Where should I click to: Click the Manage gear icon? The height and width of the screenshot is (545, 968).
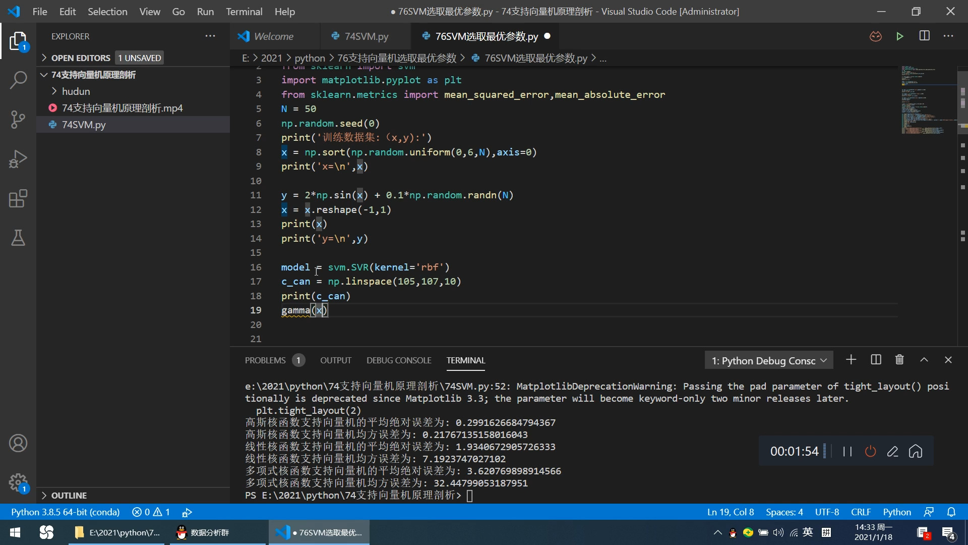coord(18,482)
